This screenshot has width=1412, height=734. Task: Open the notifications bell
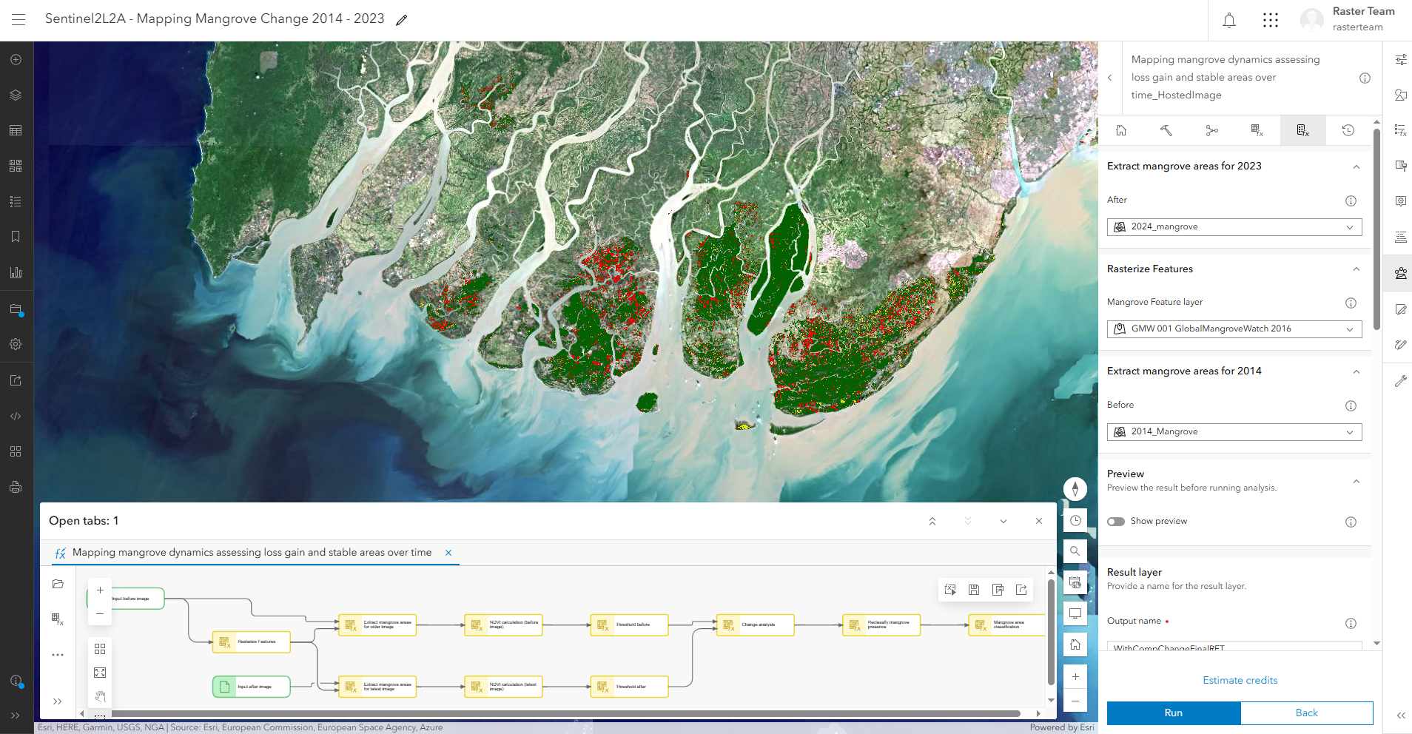point(1229,20)
